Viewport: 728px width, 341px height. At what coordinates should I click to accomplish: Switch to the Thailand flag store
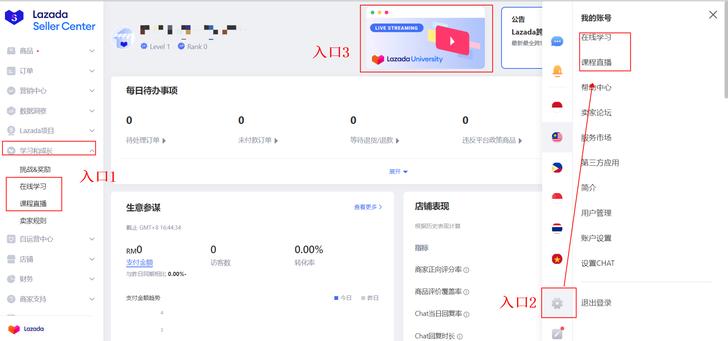[557, 228]
